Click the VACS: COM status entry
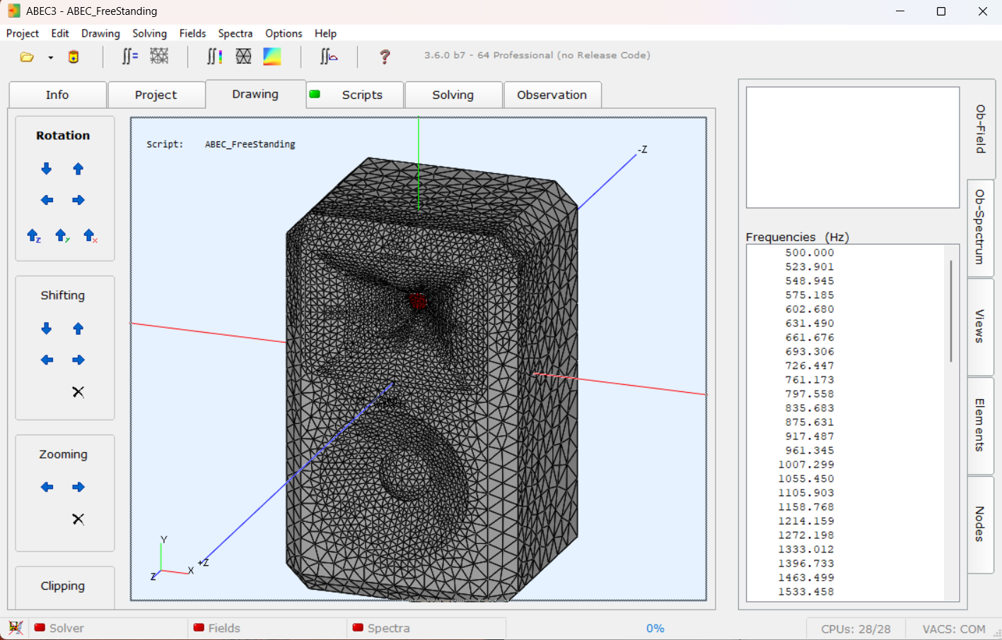 [954, 629]
